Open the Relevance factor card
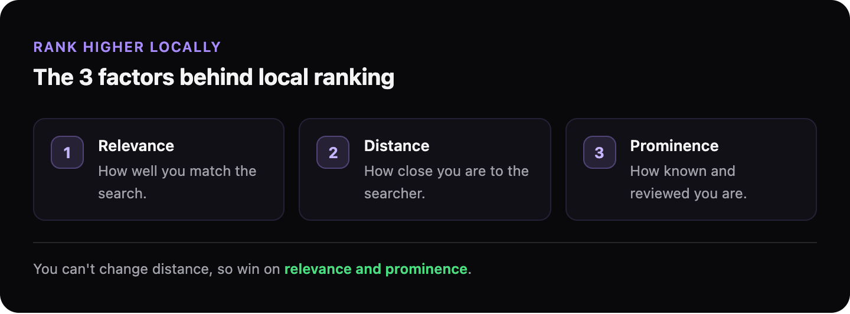This screenshot has height=314, width=850. [159, 169]
